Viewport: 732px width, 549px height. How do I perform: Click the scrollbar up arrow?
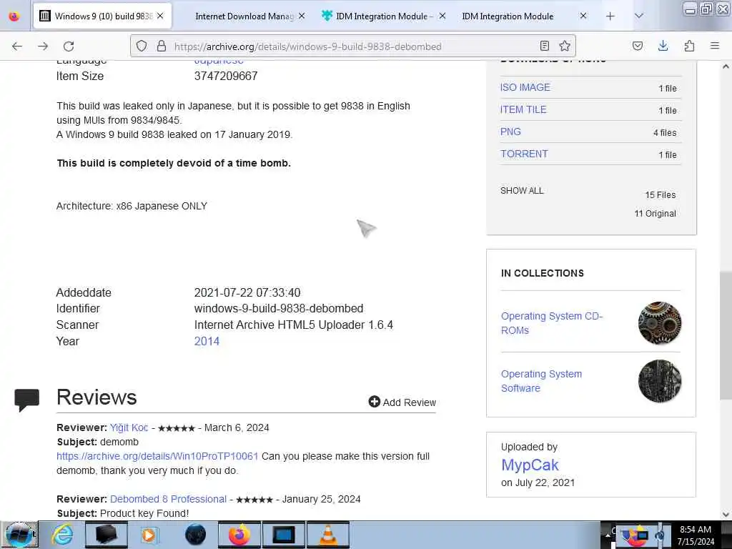726,66
